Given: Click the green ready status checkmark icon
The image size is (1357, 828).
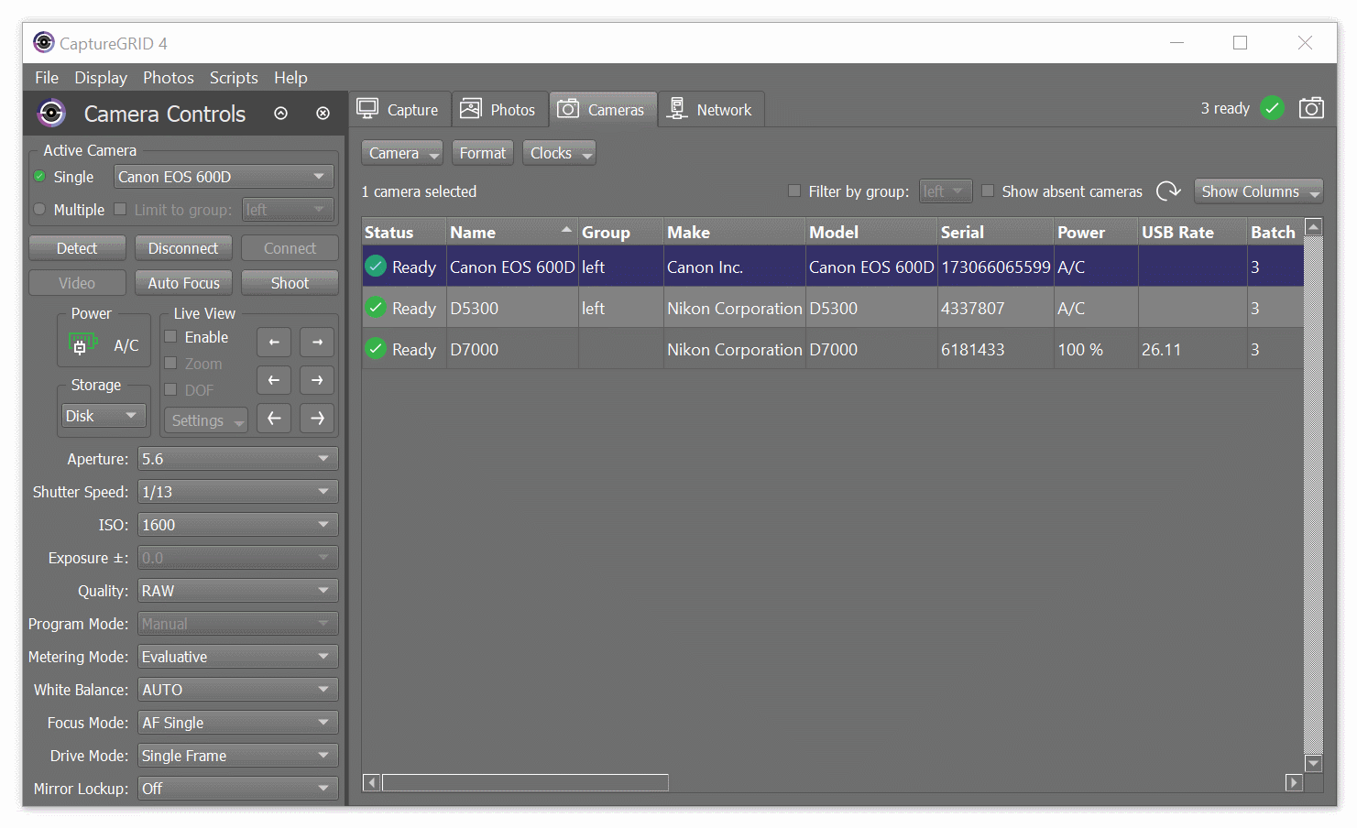Looking at the screenshot, I should (1272, 108).
